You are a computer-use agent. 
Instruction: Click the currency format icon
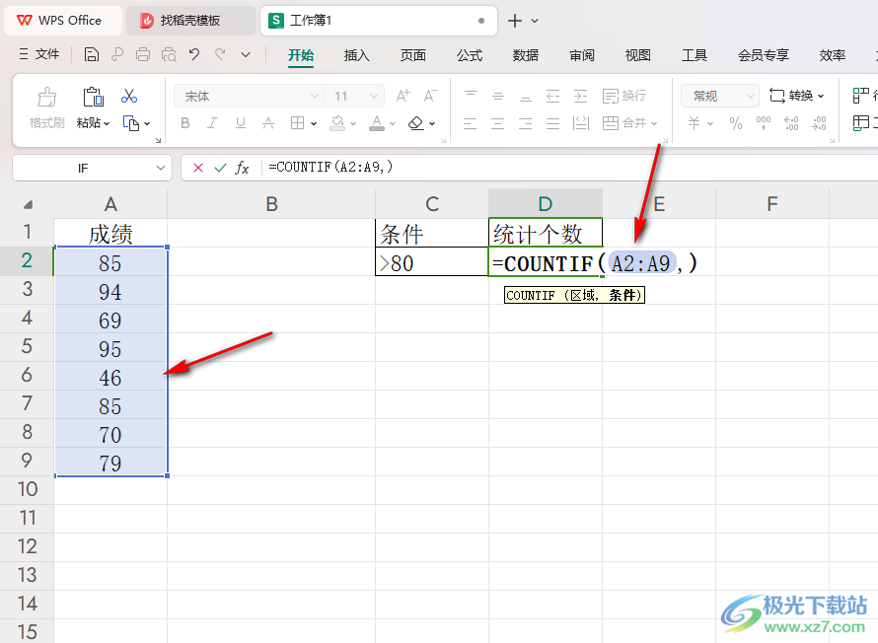[695, 122]
